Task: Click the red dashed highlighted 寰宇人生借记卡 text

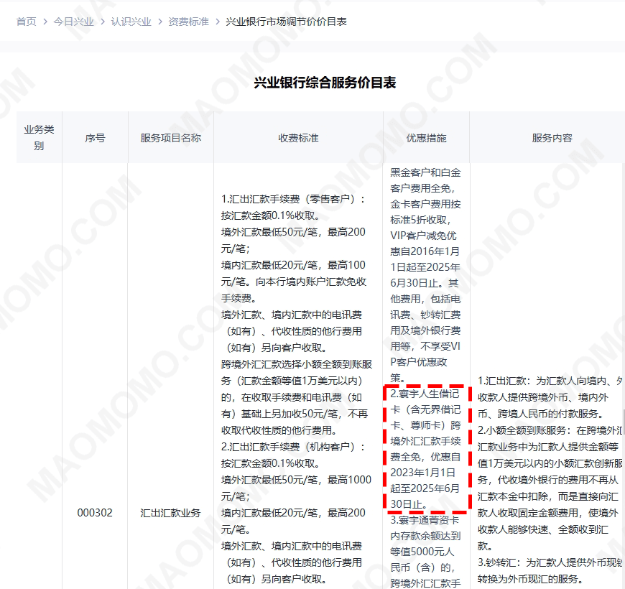Action: point(426,448)
